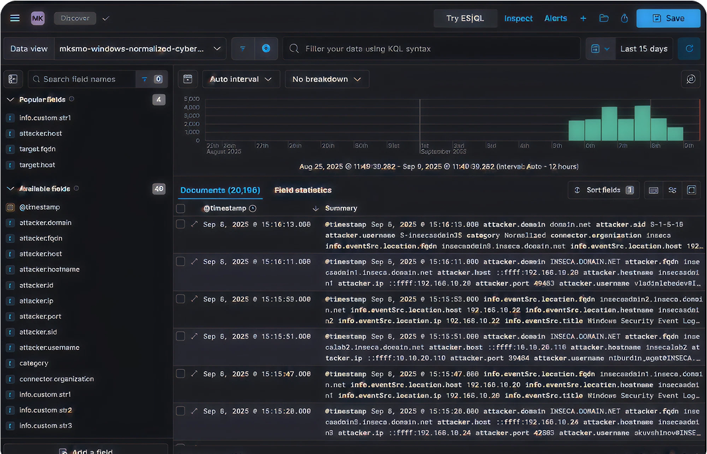Open the No breakdown dropdown
The width and height of the screenshot is (707, 454).
tap(326, 79)
